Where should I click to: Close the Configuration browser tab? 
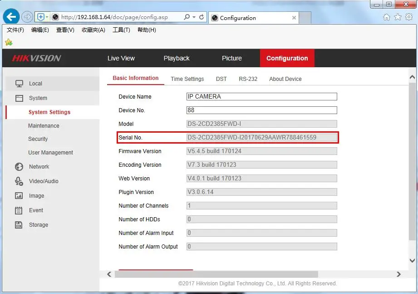[x=294, y=18]
